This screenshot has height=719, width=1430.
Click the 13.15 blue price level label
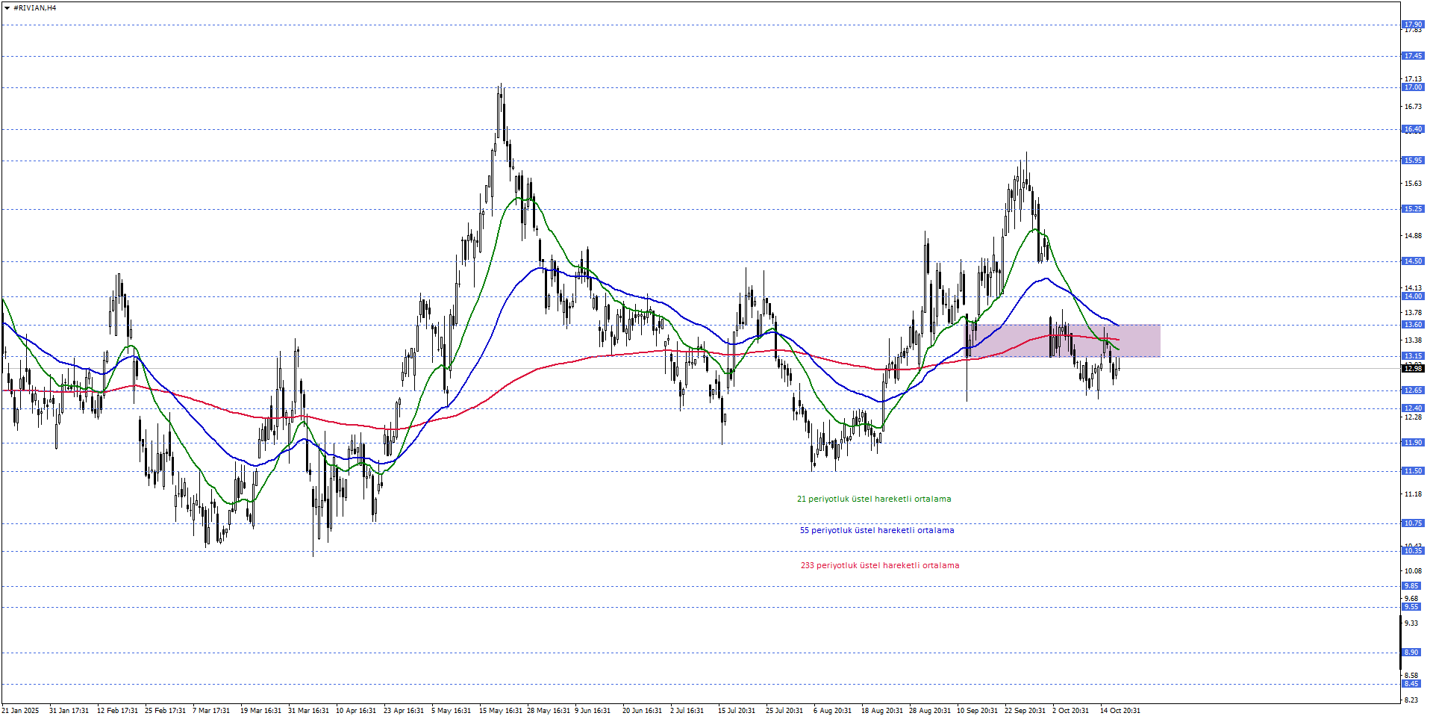tap(1412, 356)
